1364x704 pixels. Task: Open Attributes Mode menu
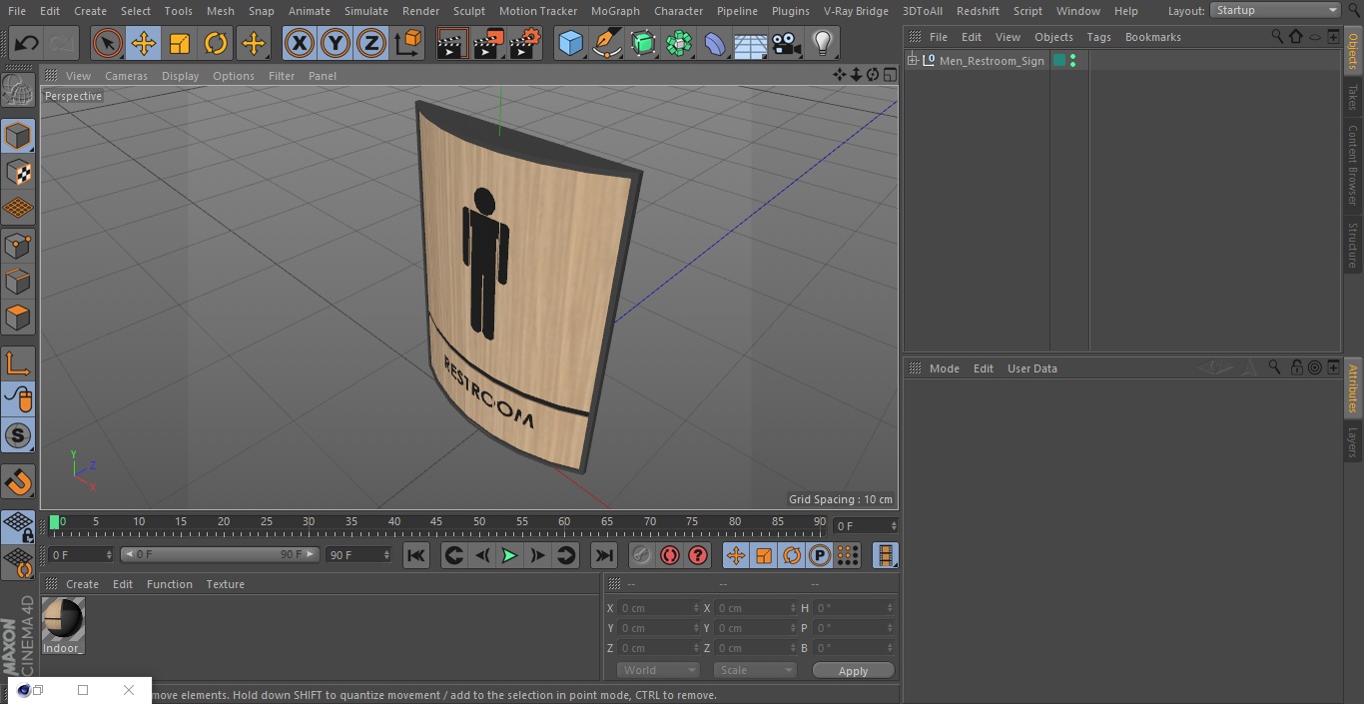tap(944, 368)
